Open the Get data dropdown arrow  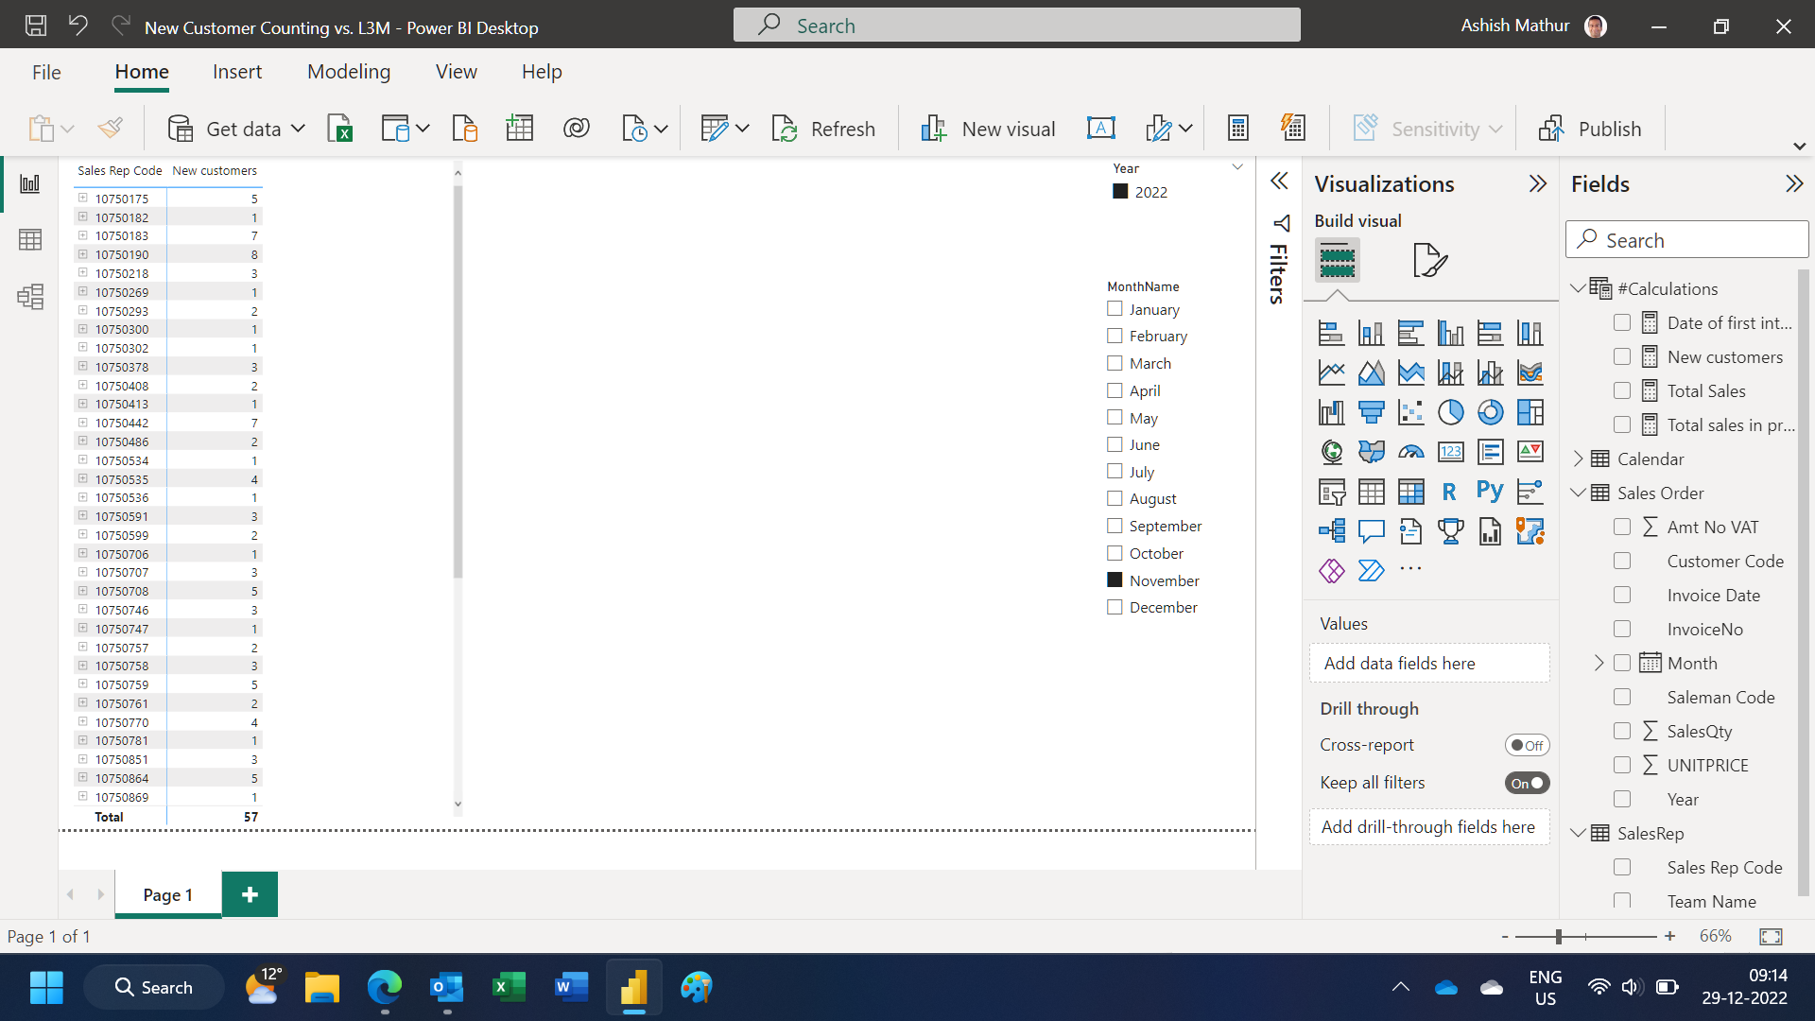299,129
